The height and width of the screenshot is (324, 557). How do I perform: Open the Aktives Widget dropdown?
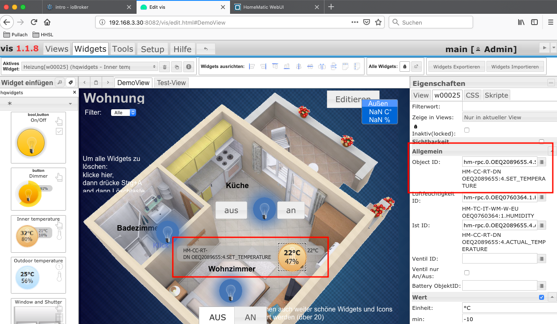point(90,67)
